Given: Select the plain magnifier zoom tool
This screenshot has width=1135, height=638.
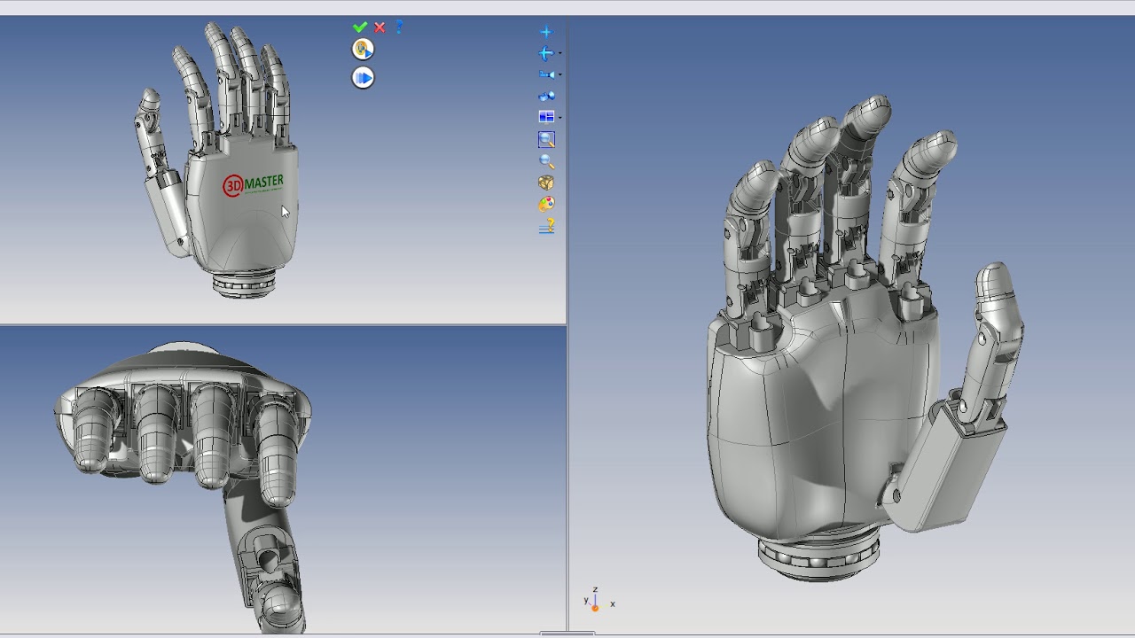Looking at the screenshot, I should tap(546, 161).
